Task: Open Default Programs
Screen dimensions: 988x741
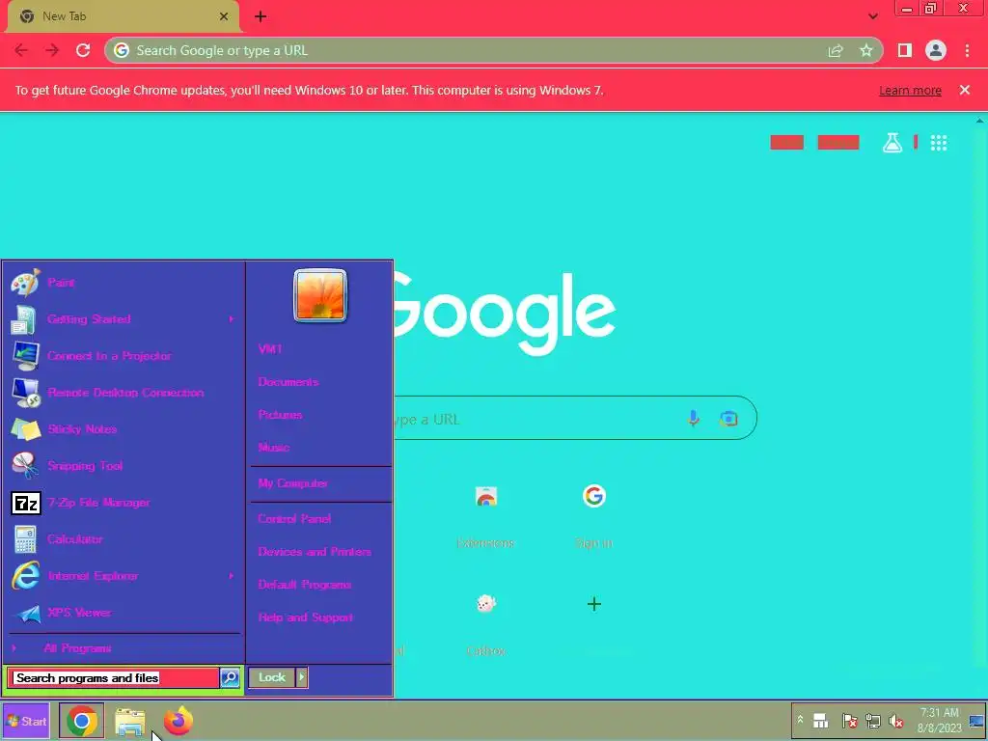Action: [x=304, y=584]
